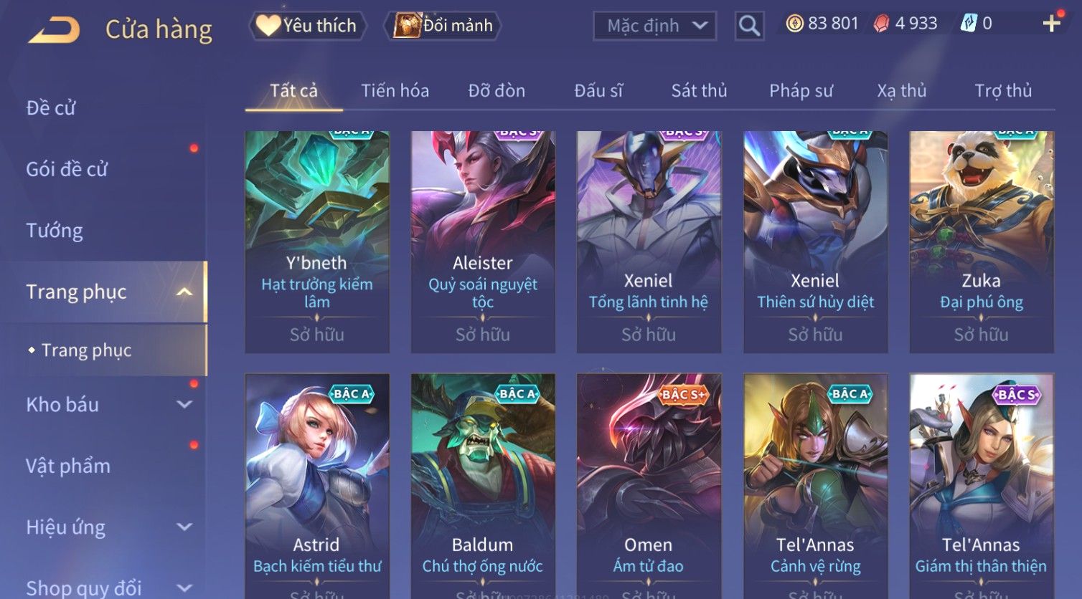
Task: Open the Đổi mảnh chest exchange
Action: pyautogui.click(x=443, y=26)
